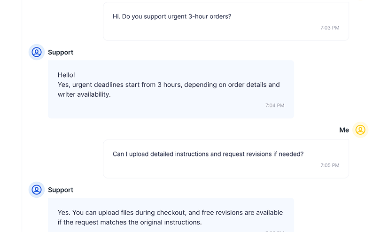Click the "Hello!" greeting line

[66, 75]
